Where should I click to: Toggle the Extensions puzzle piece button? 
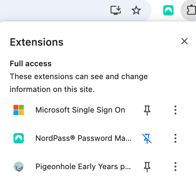(x=191, y=10)
